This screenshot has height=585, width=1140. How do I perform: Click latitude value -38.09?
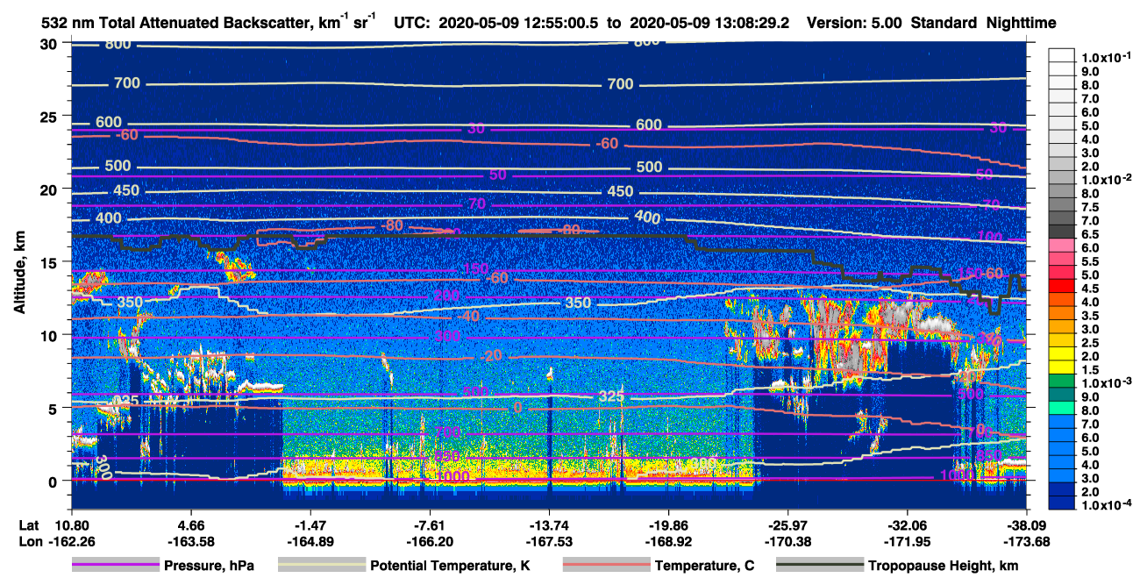1027,524
